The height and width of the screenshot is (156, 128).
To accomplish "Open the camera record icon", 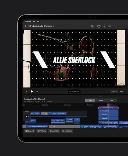I will click(x=99, y=26).
